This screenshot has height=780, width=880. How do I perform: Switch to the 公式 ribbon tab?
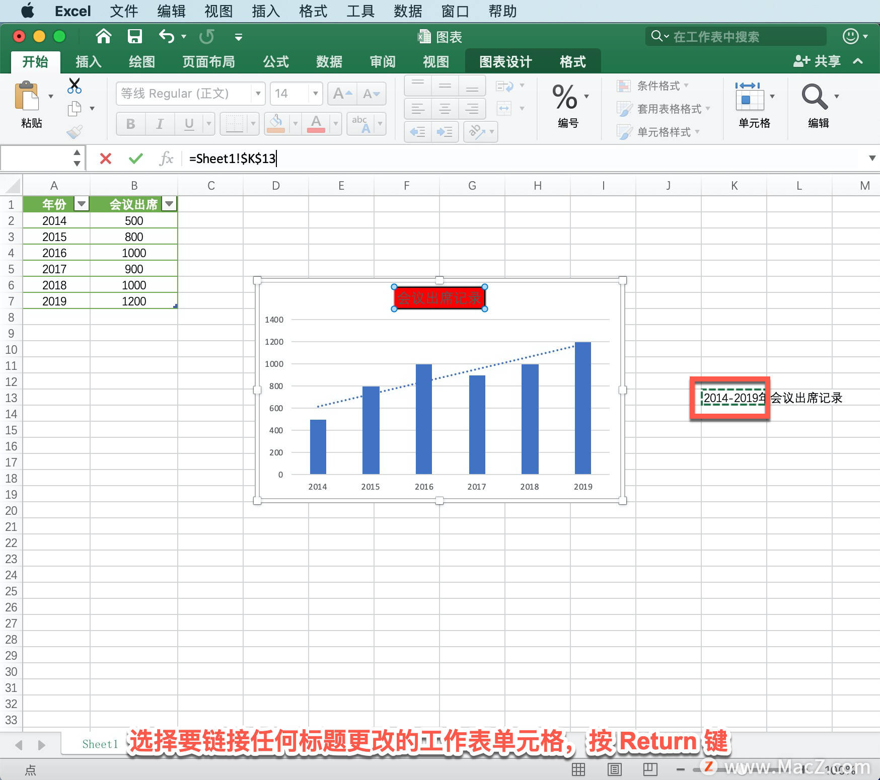tap(276, 62)
